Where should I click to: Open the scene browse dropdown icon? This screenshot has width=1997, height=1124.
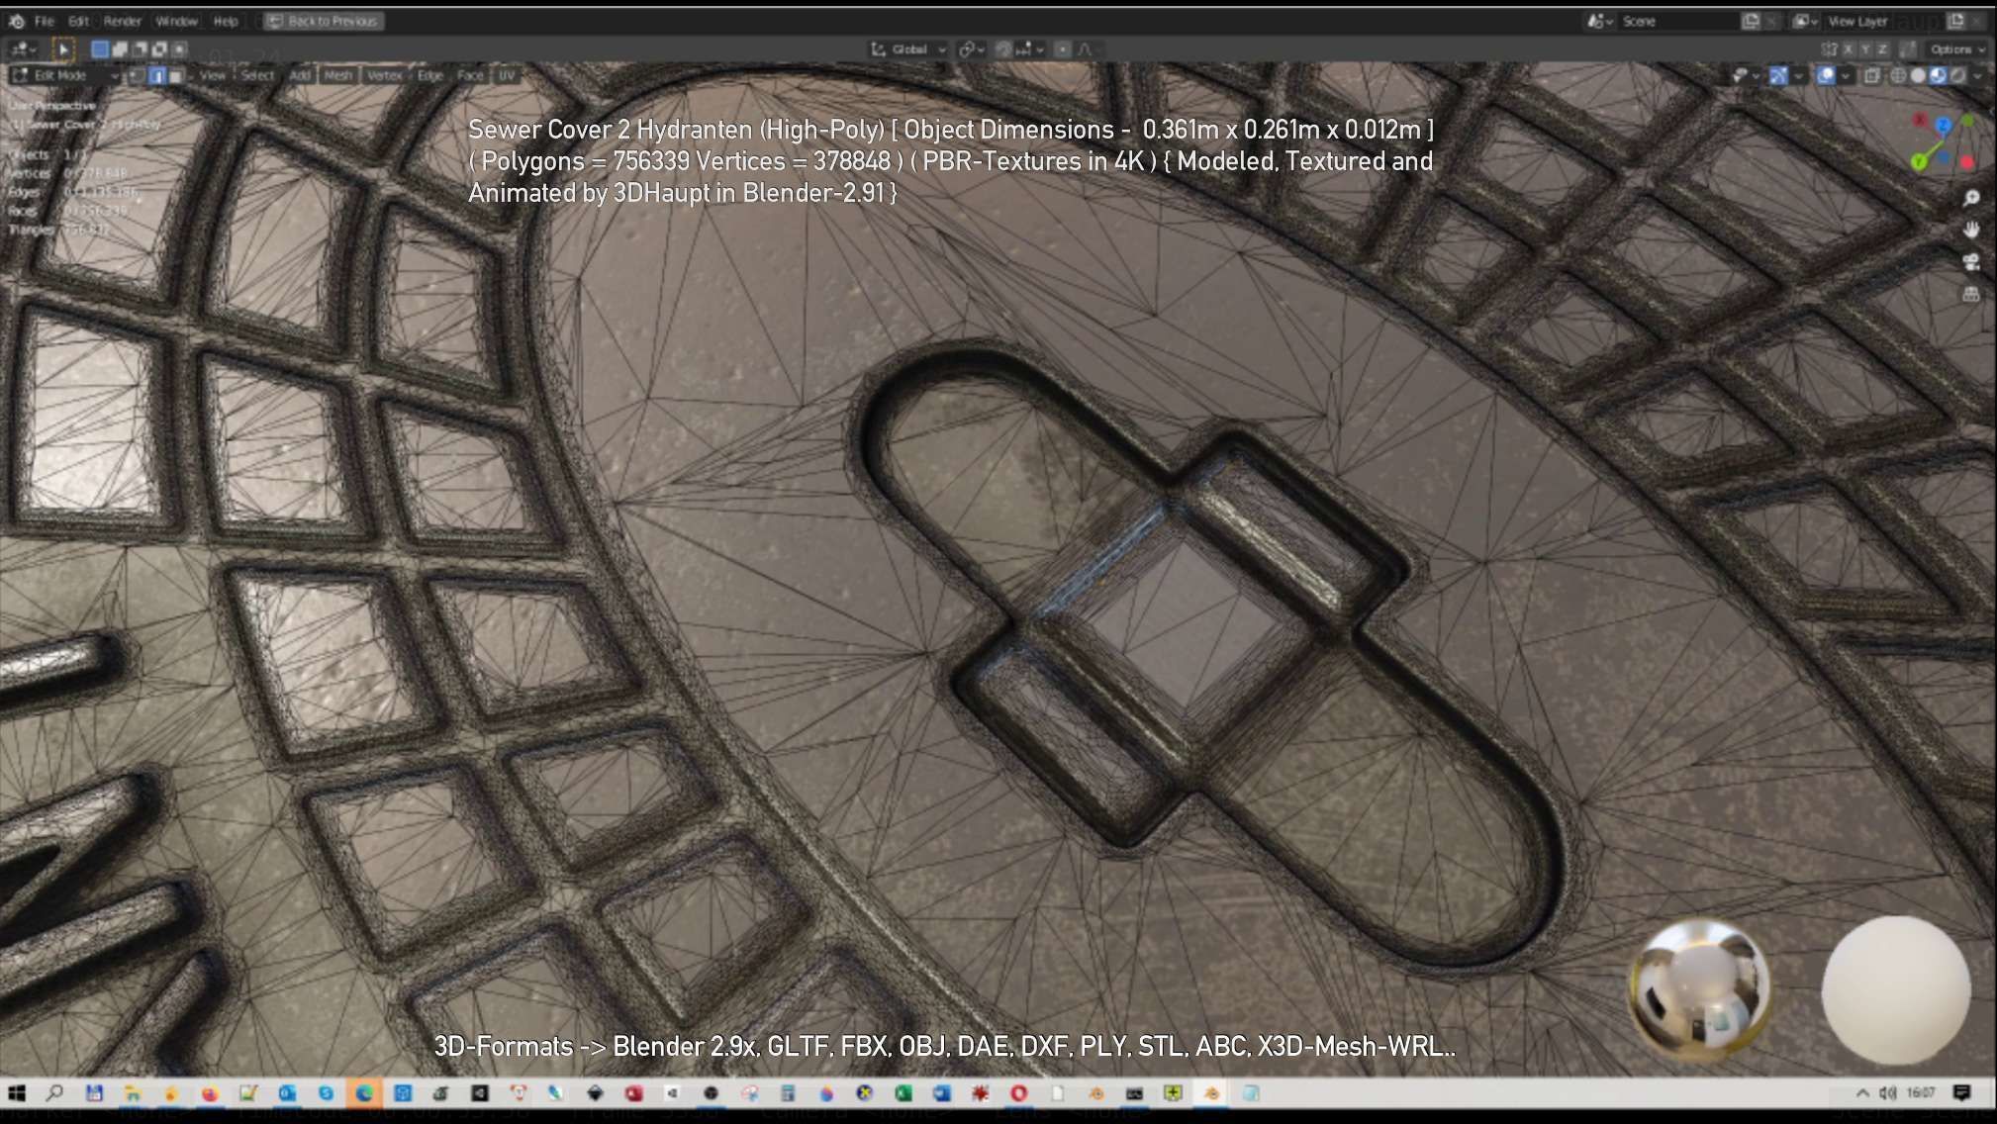coord(1600,21)
